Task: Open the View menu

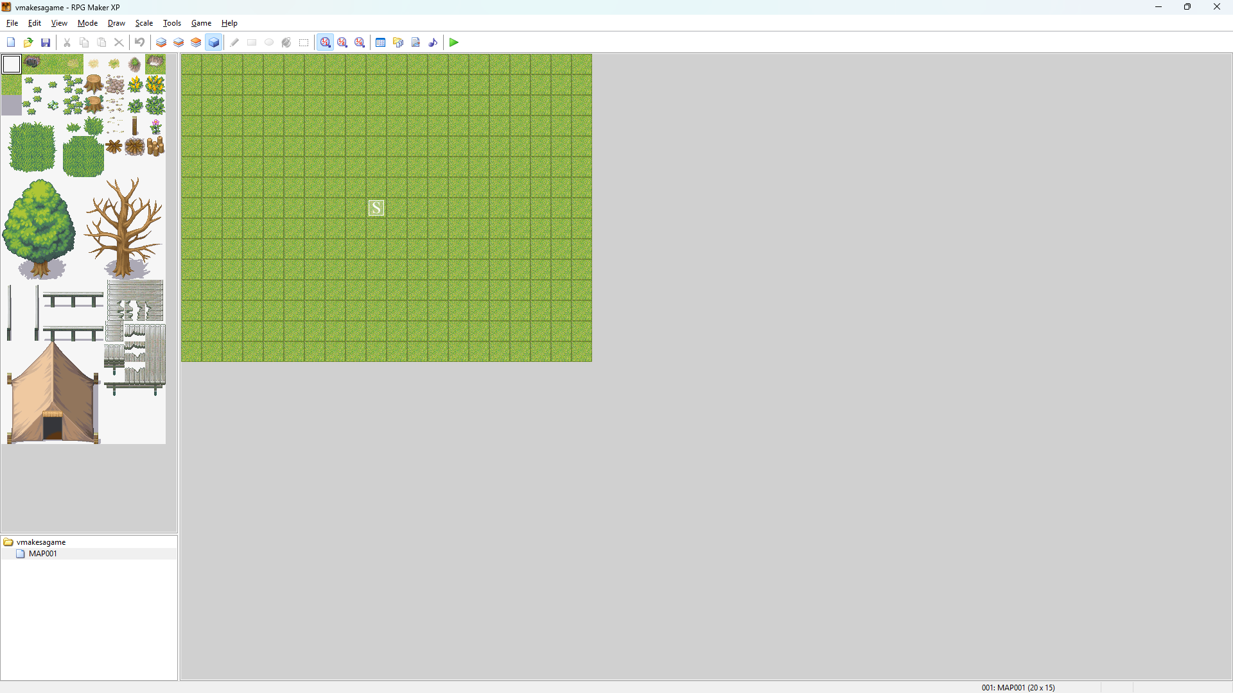Action: (x=59, y=23)
